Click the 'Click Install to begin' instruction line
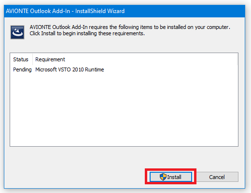The height and width of the screenshot is (193, 251). point(87,33)
